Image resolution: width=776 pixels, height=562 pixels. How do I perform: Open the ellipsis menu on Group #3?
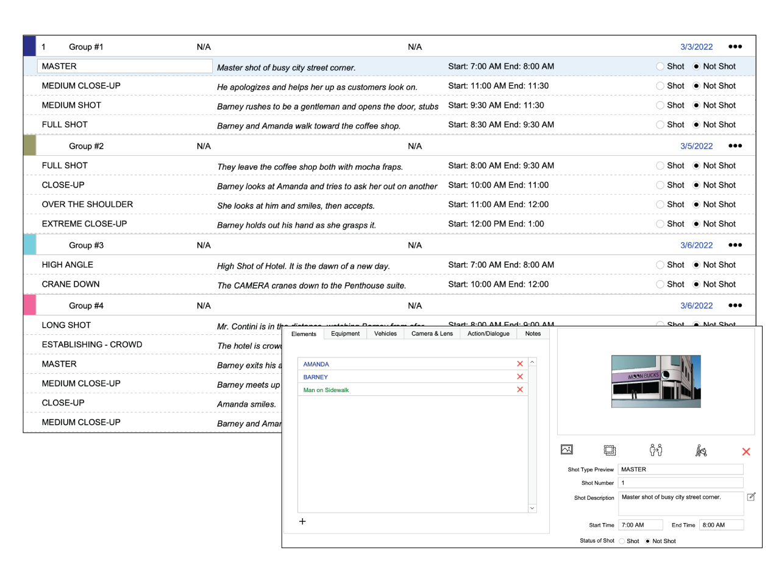click(x=735, y=245)
